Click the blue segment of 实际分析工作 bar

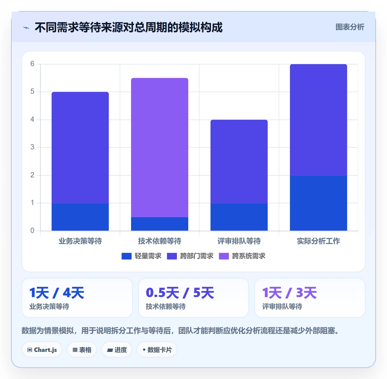[318, 203]
